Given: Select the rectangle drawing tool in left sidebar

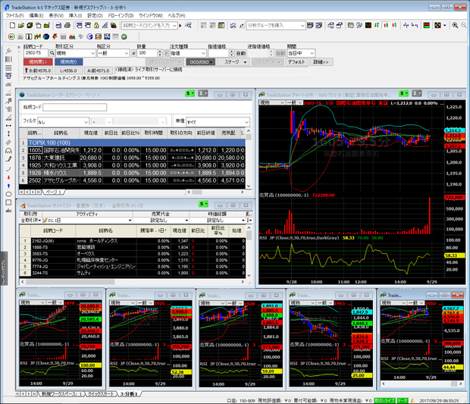Looking at the screenshot, I should [8, 202].
